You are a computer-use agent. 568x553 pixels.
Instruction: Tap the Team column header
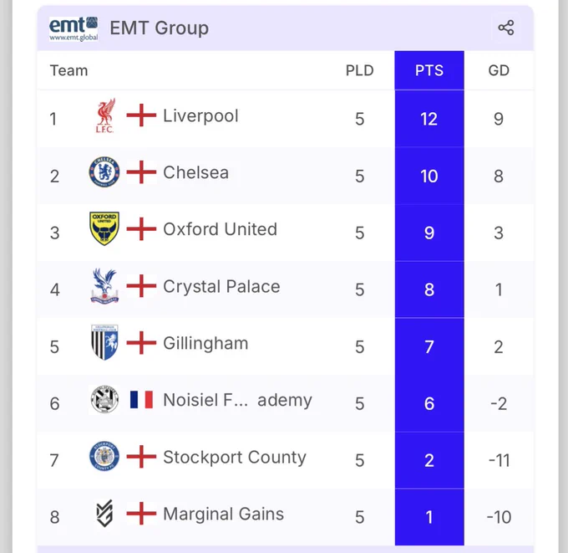point(68,70)
